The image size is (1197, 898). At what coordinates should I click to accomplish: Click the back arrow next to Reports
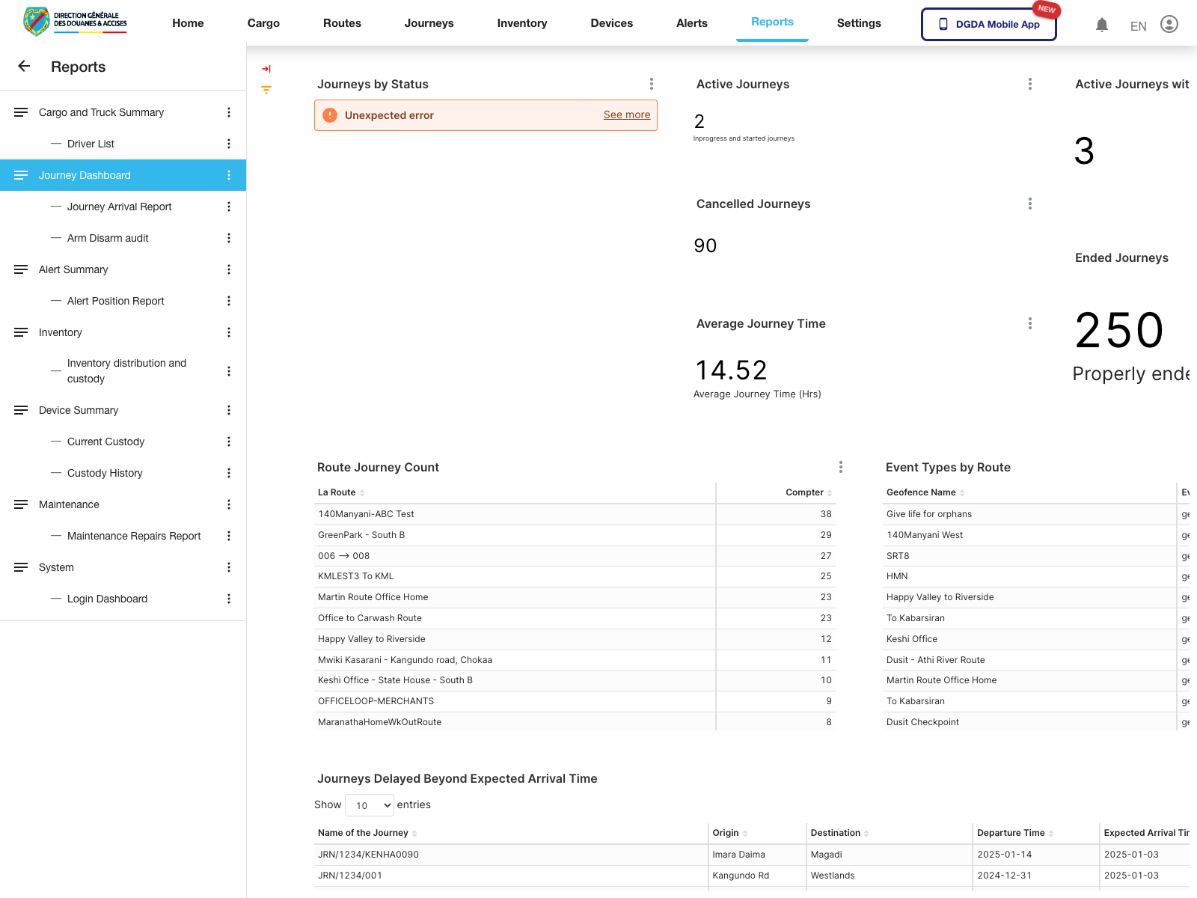tap(24, 67)
